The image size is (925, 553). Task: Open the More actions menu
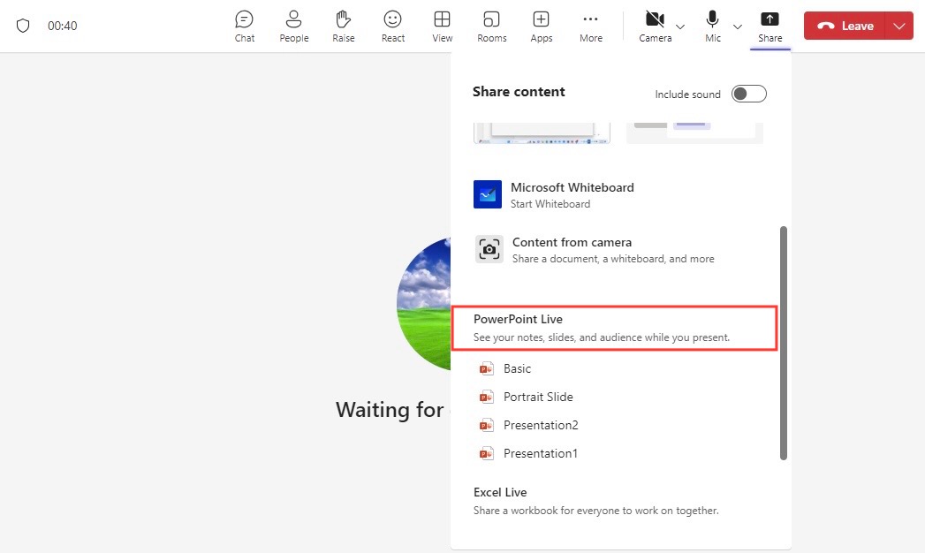click(590, 27)
